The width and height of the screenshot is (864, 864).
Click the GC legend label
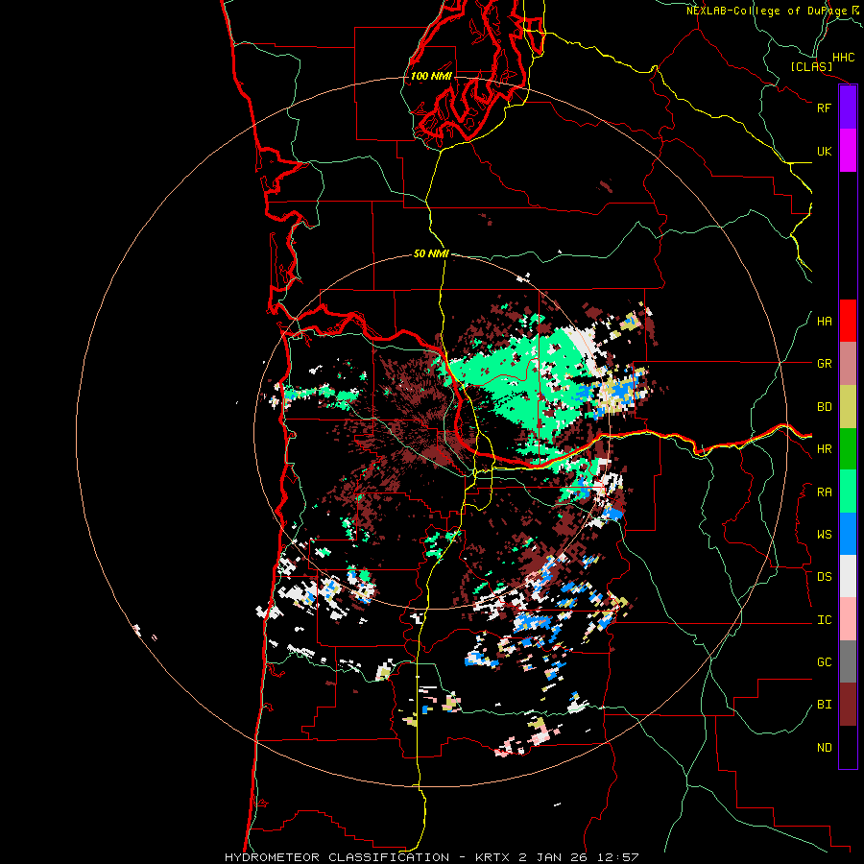coord(824,662)
